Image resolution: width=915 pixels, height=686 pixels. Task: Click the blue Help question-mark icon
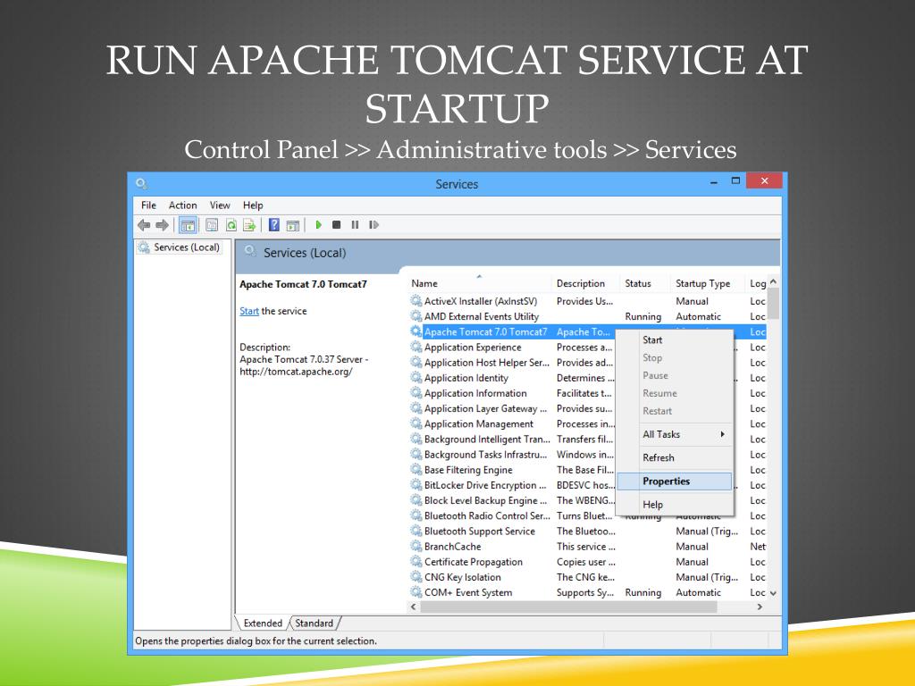pos(274,225)
